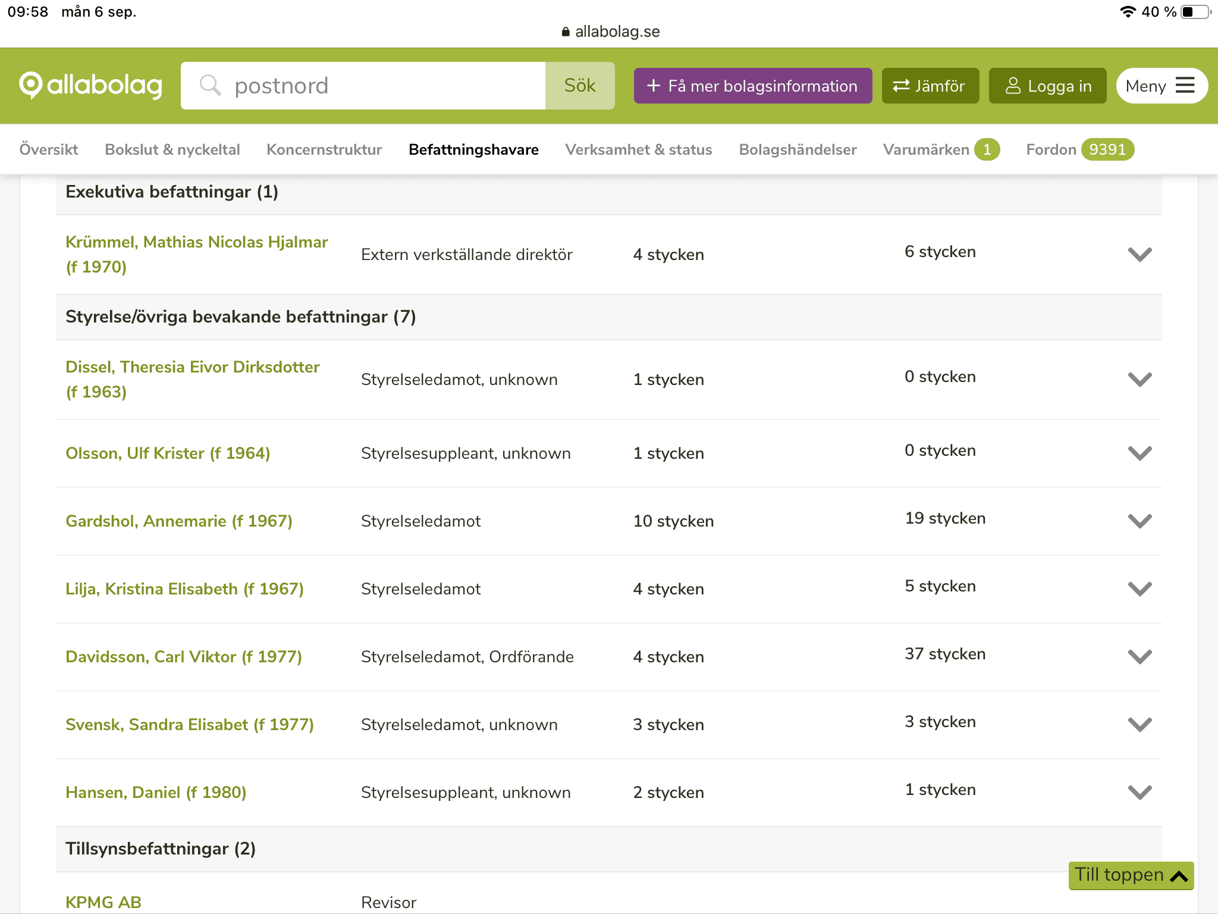Click Styrelse/övriga bevakande befattningar (7) heading

(241, 317)
